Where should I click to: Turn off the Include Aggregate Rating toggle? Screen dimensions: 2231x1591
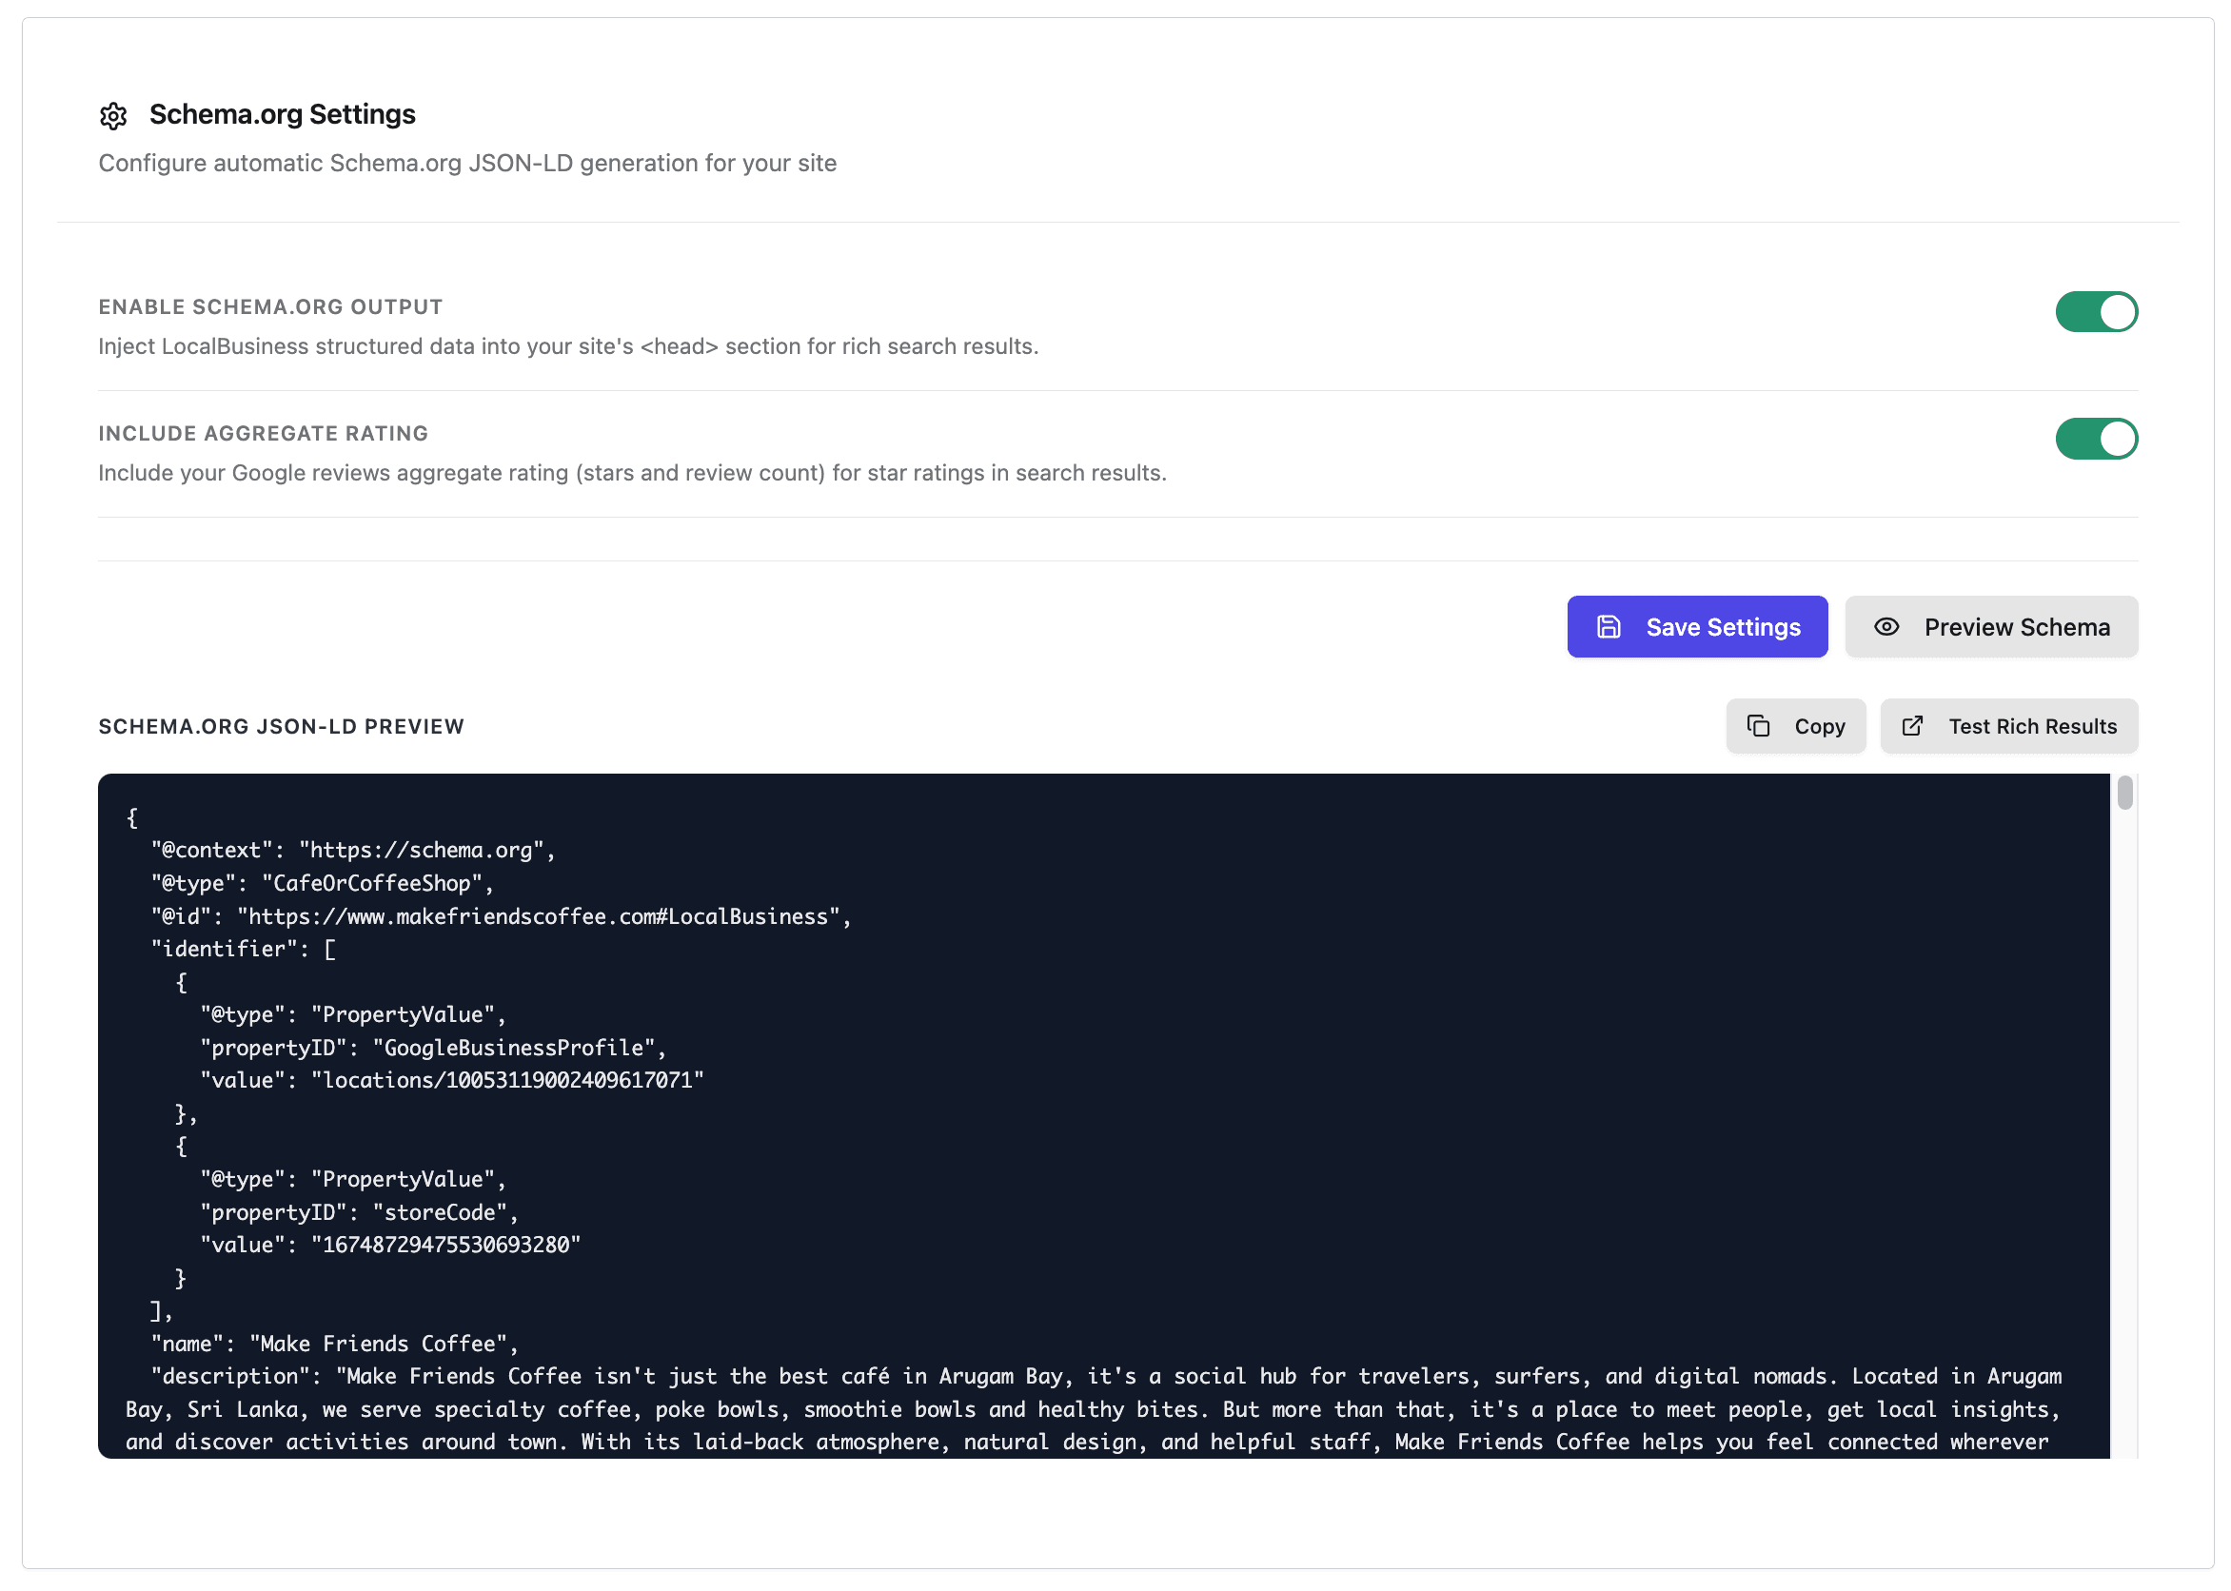[x=2097, y=439]
